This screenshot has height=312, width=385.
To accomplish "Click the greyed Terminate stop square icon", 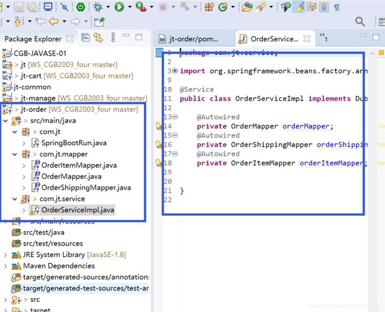I will pos(163,7).
